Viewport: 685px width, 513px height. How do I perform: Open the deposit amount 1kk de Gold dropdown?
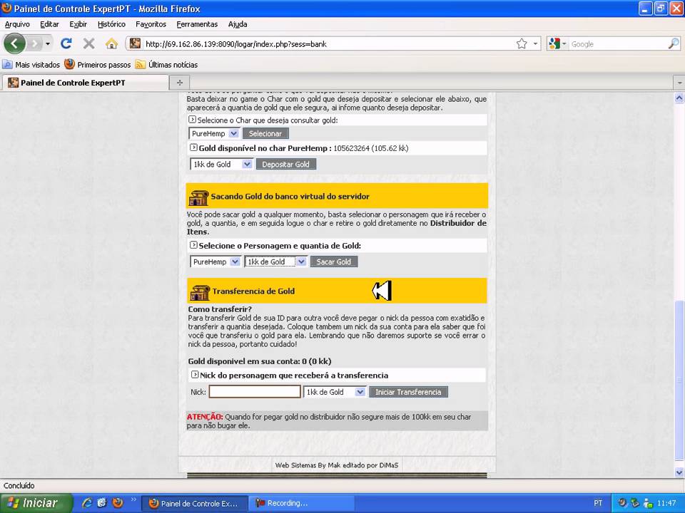coord(221,164)
